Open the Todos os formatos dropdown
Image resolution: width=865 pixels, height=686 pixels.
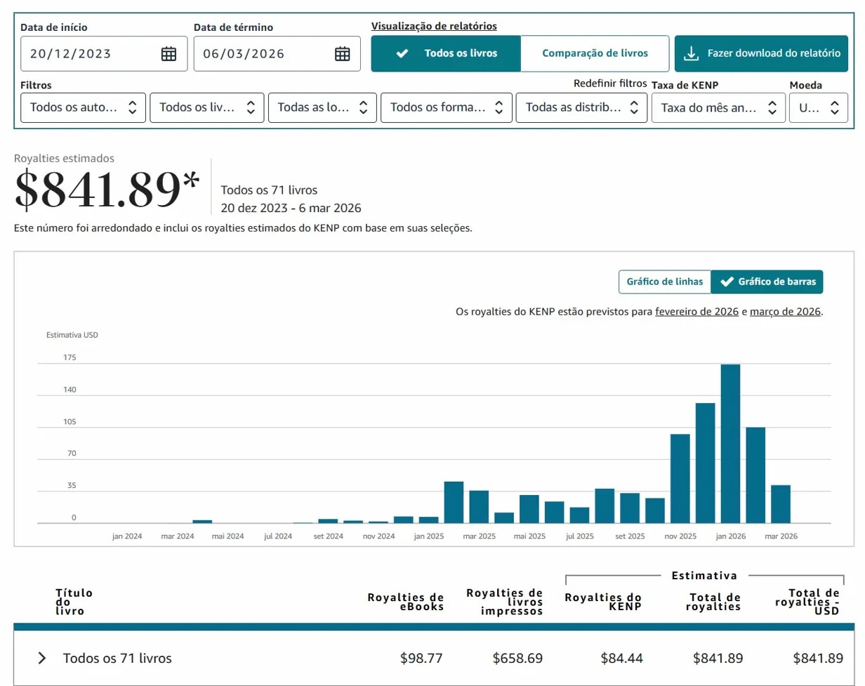point(446,107)
